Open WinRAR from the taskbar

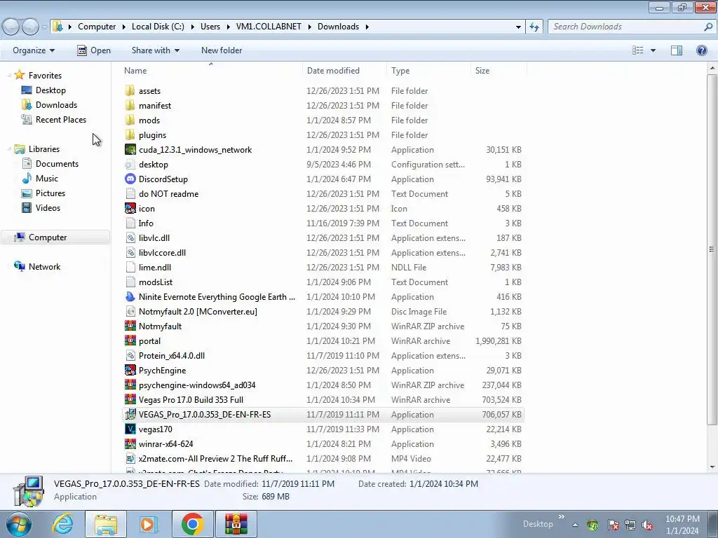pyautogui.click(x=236, y=524)
